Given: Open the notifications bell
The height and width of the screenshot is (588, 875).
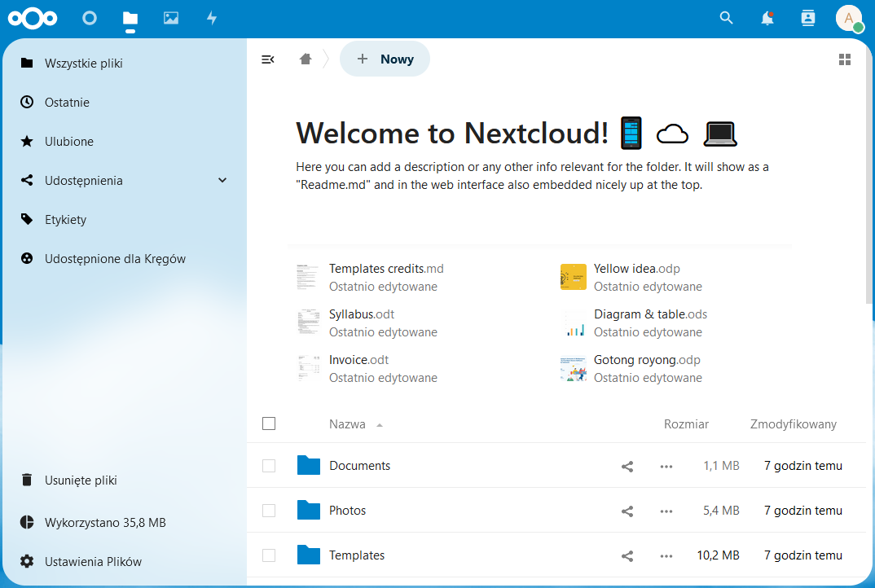Looking at the screenshot, I should 767,19.
